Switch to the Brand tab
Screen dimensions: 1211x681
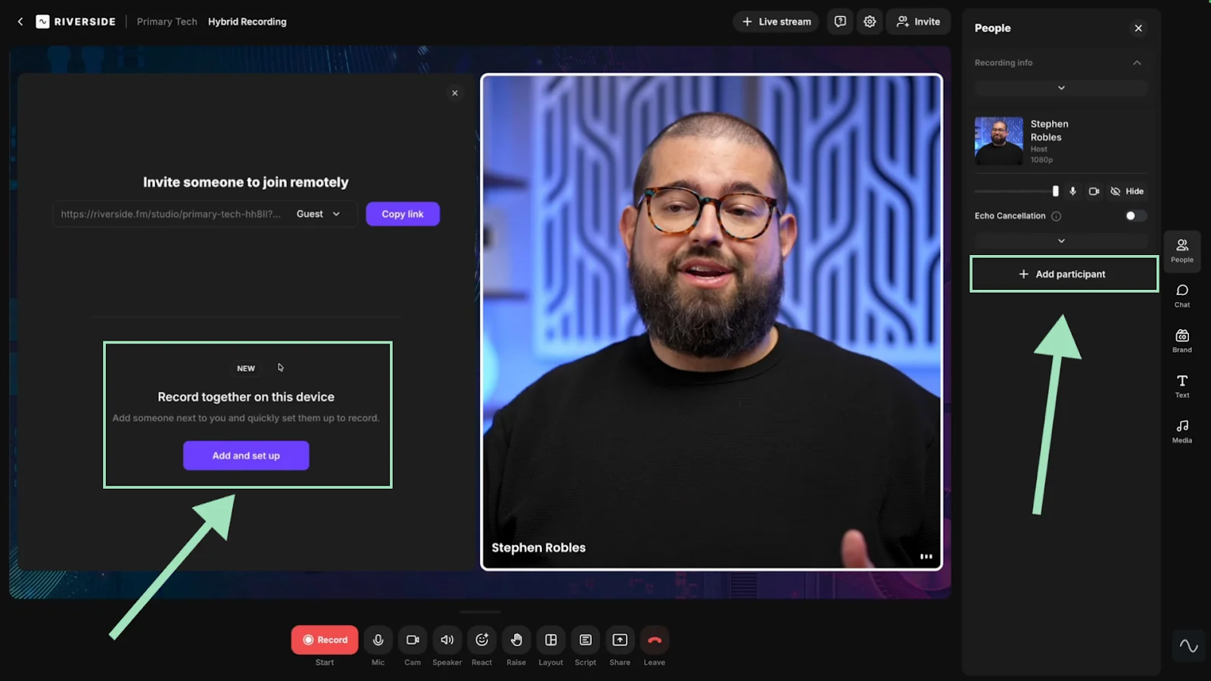(x=1181, y=340)
